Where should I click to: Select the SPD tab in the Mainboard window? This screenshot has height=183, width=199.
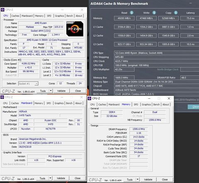(x=49, y=103)
